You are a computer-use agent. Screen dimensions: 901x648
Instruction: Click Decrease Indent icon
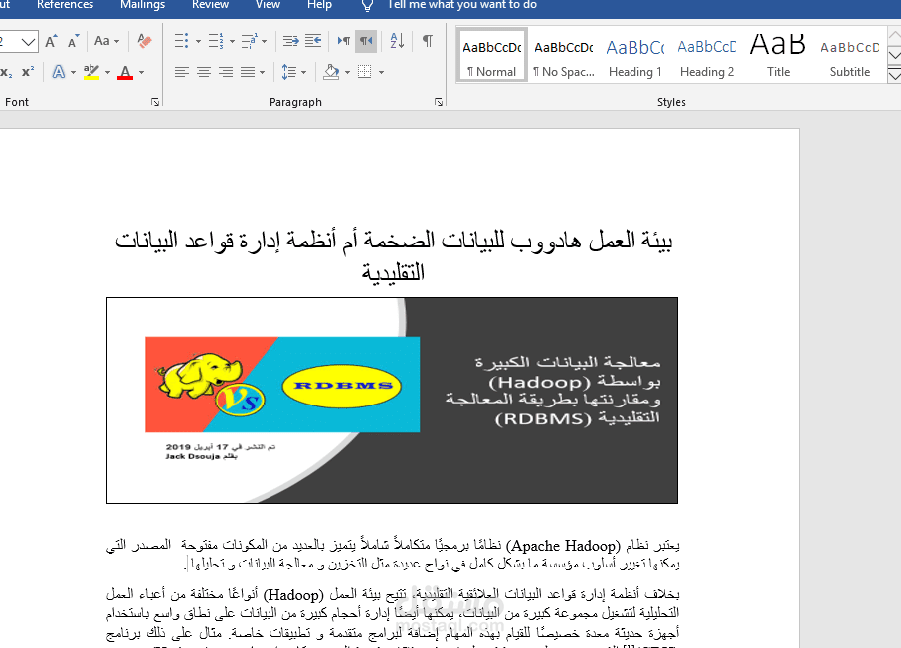tap(290, 41)
